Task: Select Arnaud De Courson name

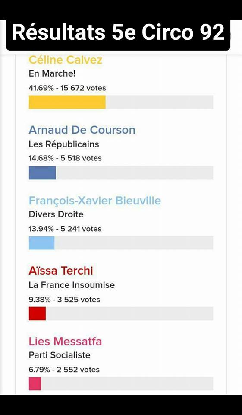Action: (x=82, y=130)
